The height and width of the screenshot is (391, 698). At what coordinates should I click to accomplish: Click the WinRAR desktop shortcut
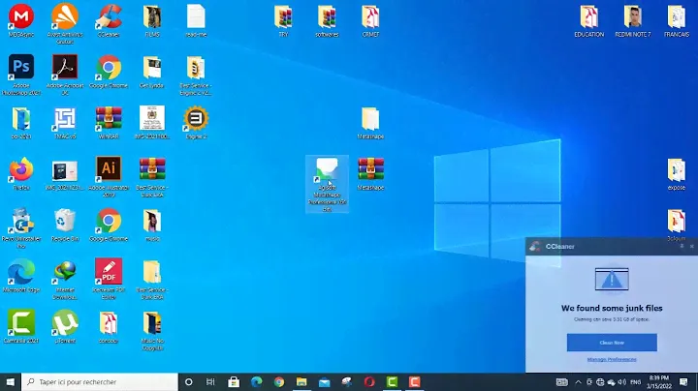109,118
